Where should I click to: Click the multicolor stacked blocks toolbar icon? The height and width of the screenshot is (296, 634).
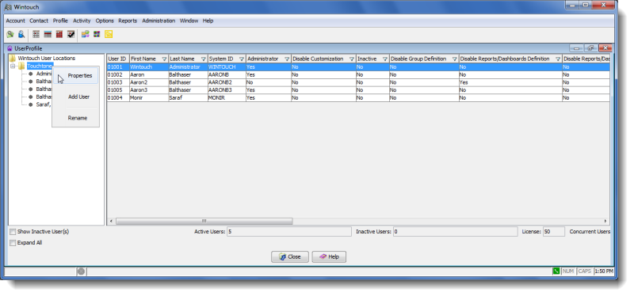(86, 35)
